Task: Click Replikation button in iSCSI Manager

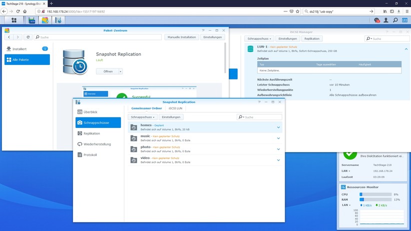Action: click(x=312, y=38)
